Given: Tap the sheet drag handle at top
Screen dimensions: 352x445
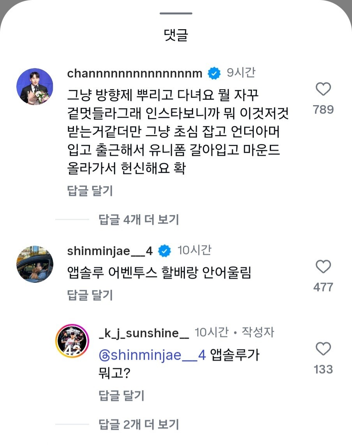Looking at the screenshot, I should pos(176,14).
